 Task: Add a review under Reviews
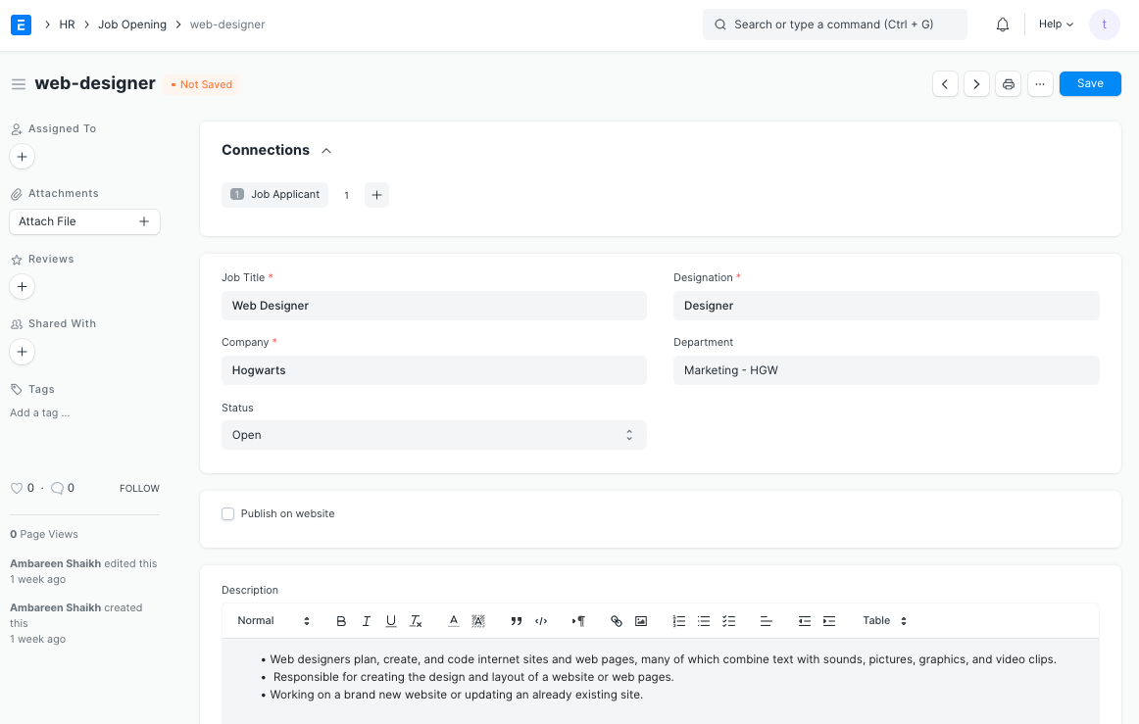[22, 287]
